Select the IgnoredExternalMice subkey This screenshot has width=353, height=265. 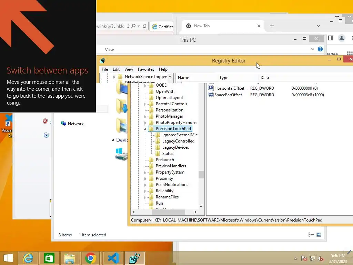click(x=180, y=135)
